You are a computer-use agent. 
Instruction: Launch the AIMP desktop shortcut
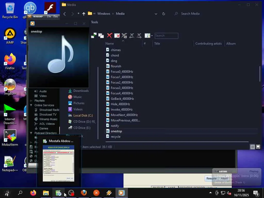click(x=10, y=36)
